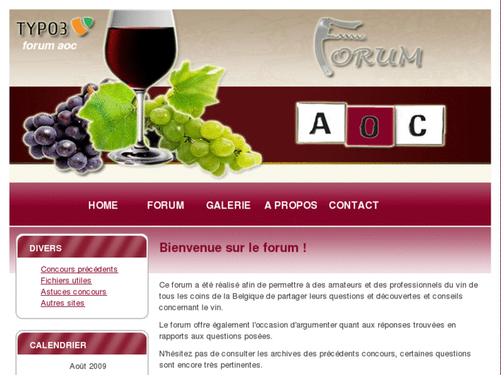Open the HOME menu item
The image size is (501, 375).
(x=103, y=205)
